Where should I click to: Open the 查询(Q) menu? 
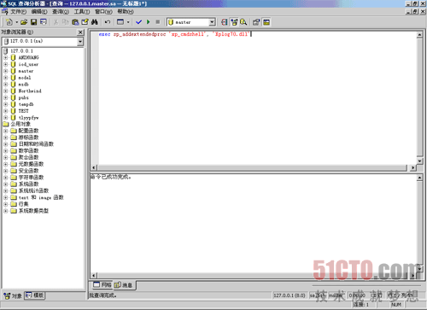coord(61,12)
